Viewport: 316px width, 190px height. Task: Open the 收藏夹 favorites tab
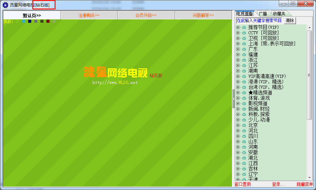(x=279, y=14)
